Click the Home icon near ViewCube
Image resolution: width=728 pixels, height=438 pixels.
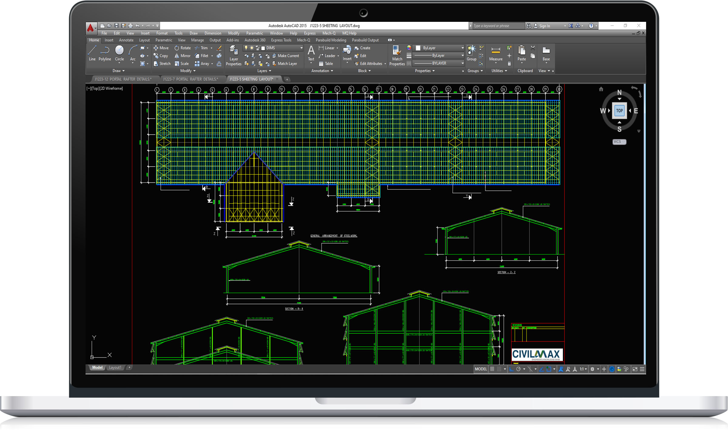pyautogui.click(x=601, y=89)
